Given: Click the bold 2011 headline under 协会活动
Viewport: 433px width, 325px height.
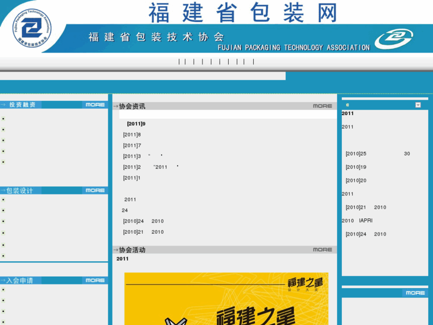Looking at the screenshot, I should (x=122, y=259).
